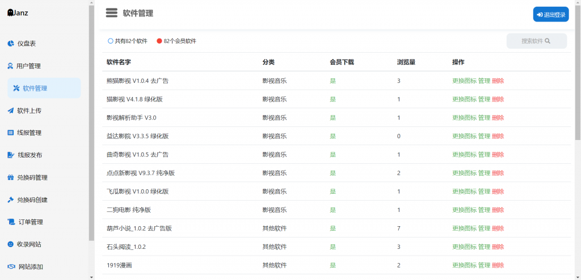Click 更换图标 for 益达影院 V3.3.5

click(464, 136)
